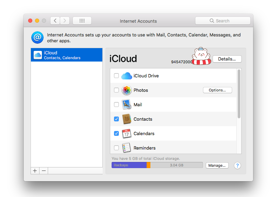
Task: Close the window with red button
Action: coord(30,21)
